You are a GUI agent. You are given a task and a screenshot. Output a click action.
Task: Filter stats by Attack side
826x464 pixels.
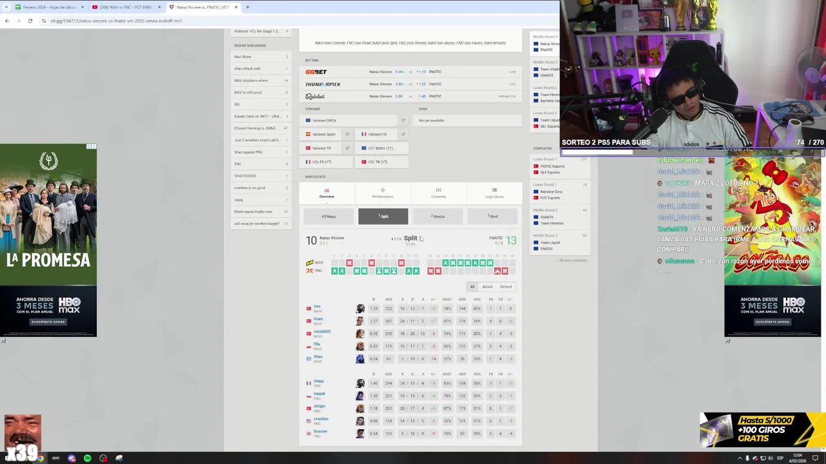487,287
